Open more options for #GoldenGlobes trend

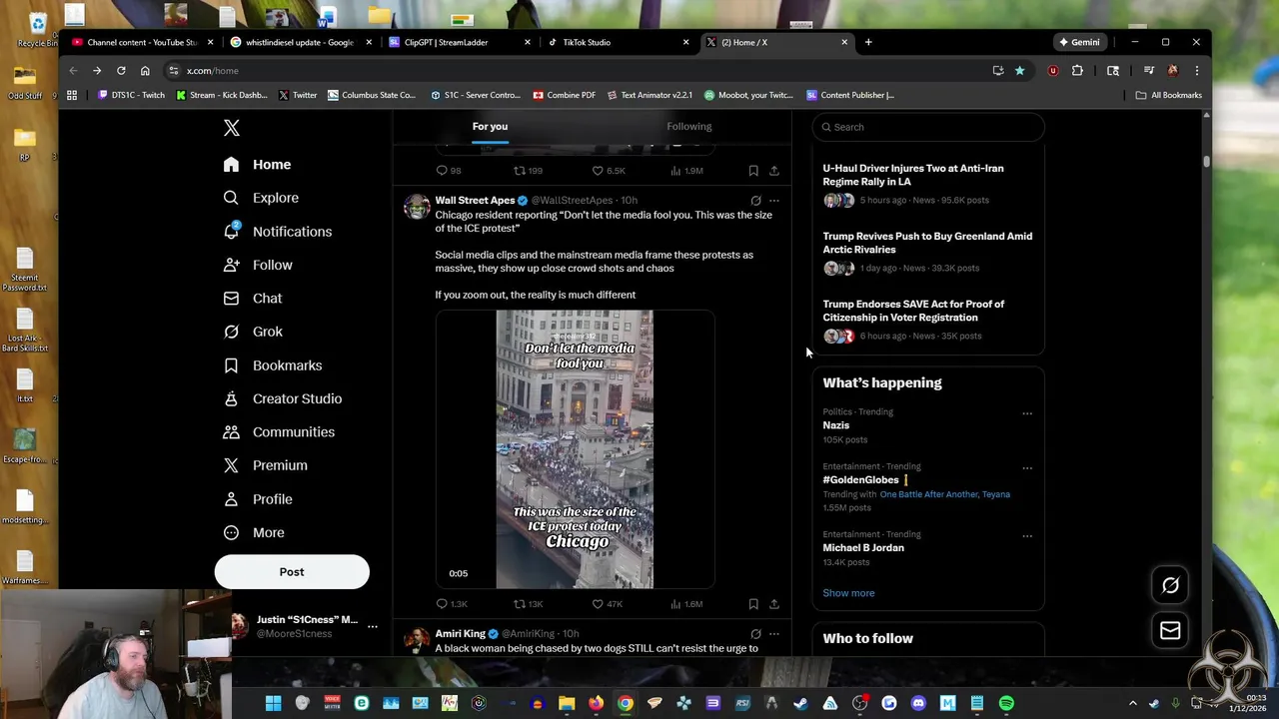(1027, 467)
